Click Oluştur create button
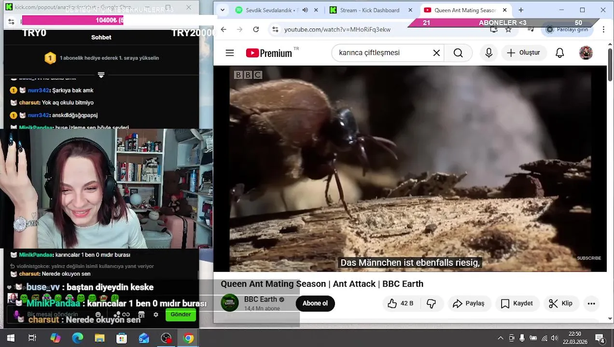This screenshot has height=347, width=614. tap(524, 53)
